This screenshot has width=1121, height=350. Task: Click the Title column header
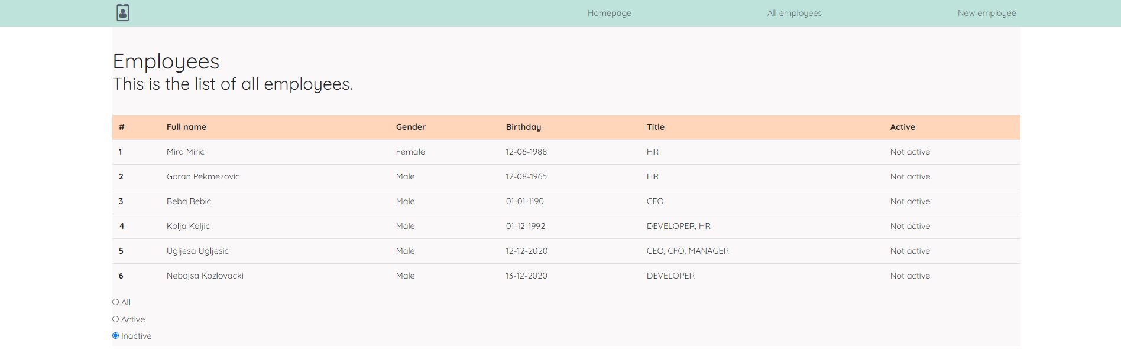656,127
